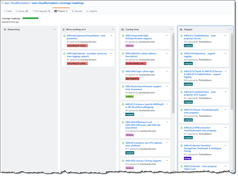Click open-issue icon on ElasticSearch::Domain card
The width and height of the screenshot is (238, 176).
(123, 87)
